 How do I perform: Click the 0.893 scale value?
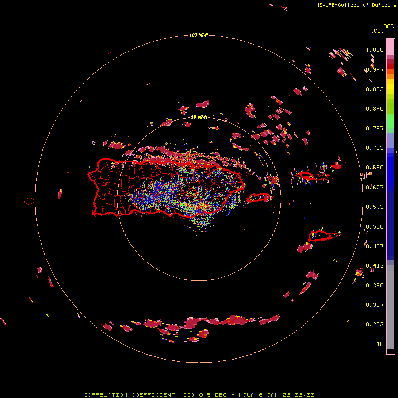(375, 89)
